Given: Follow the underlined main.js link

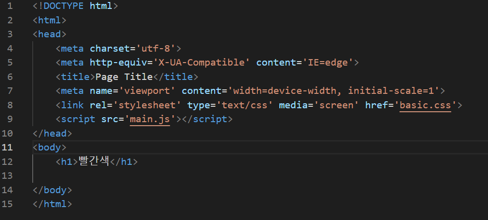Looking at the screenshot, I should tap(150, 119).
